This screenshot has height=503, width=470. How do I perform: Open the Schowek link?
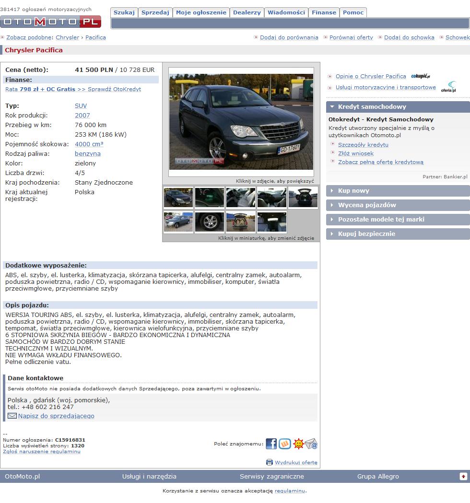pos(458,37)
